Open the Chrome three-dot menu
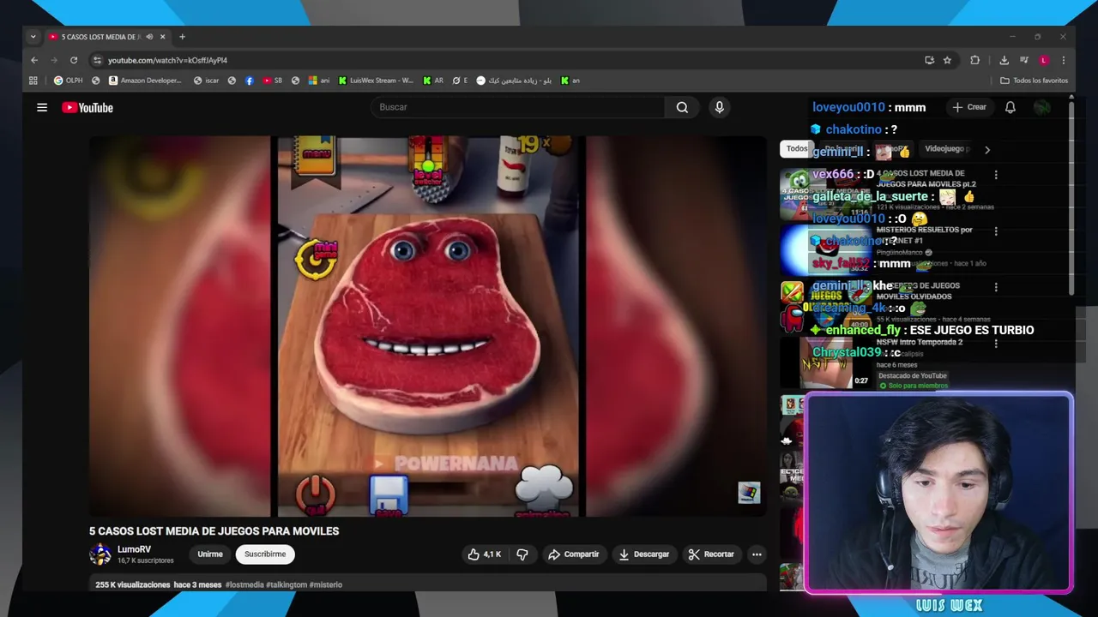The width and height of the screenshot is (1098, 617). 1064,60
